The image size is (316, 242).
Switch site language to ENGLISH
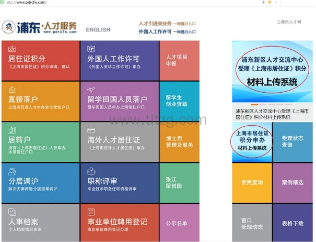[98, 30]
